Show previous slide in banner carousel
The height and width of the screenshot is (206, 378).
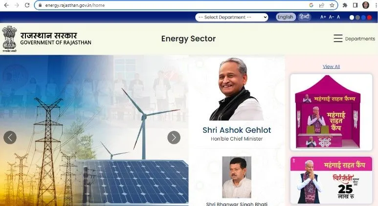(x=10, y=137)
